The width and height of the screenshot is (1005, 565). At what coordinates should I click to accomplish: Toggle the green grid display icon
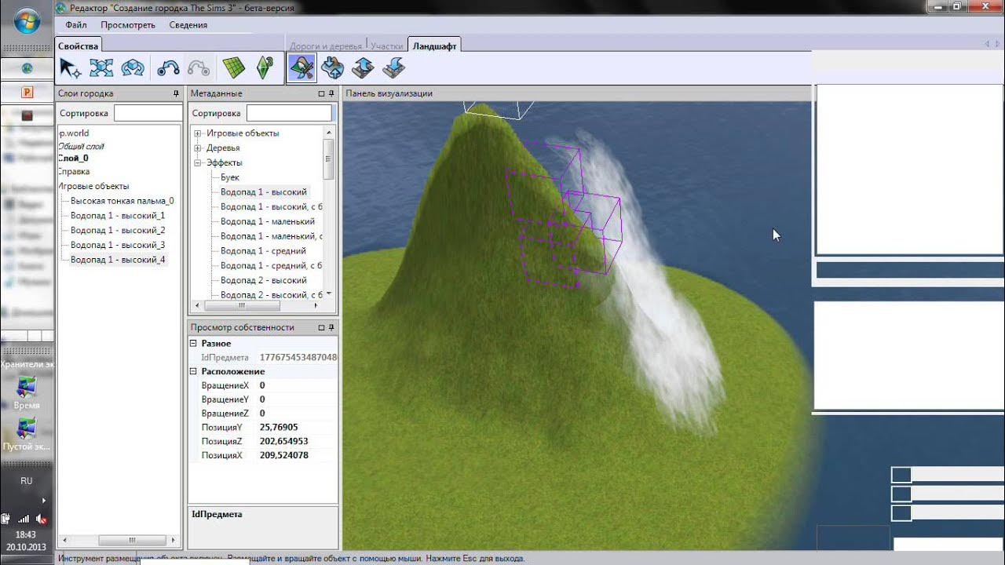tap(233, 68)
